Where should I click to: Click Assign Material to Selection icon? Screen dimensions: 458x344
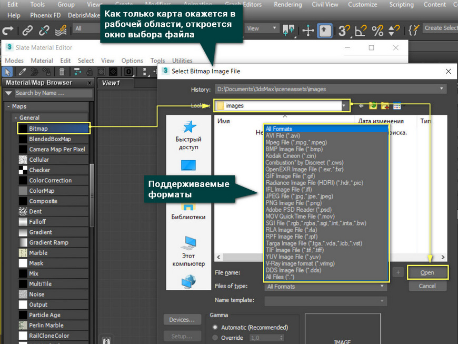click(46, 71)
